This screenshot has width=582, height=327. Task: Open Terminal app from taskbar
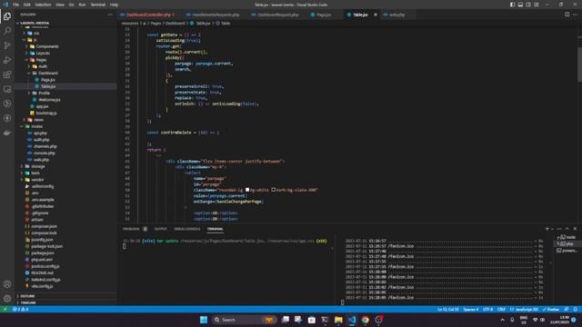325,320
